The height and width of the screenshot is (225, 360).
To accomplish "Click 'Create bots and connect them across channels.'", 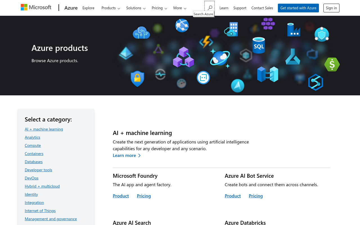I will [x=271, y=184].
